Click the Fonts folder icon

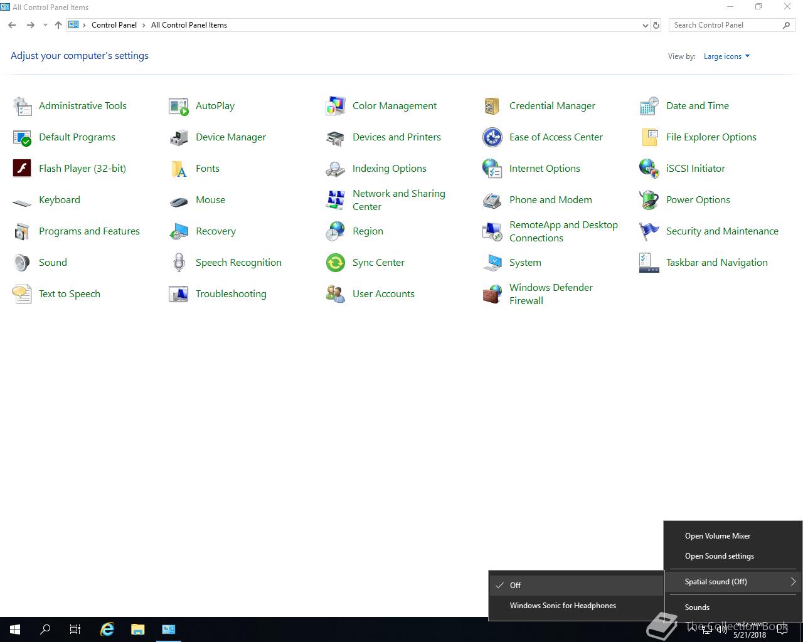[179, 169]
